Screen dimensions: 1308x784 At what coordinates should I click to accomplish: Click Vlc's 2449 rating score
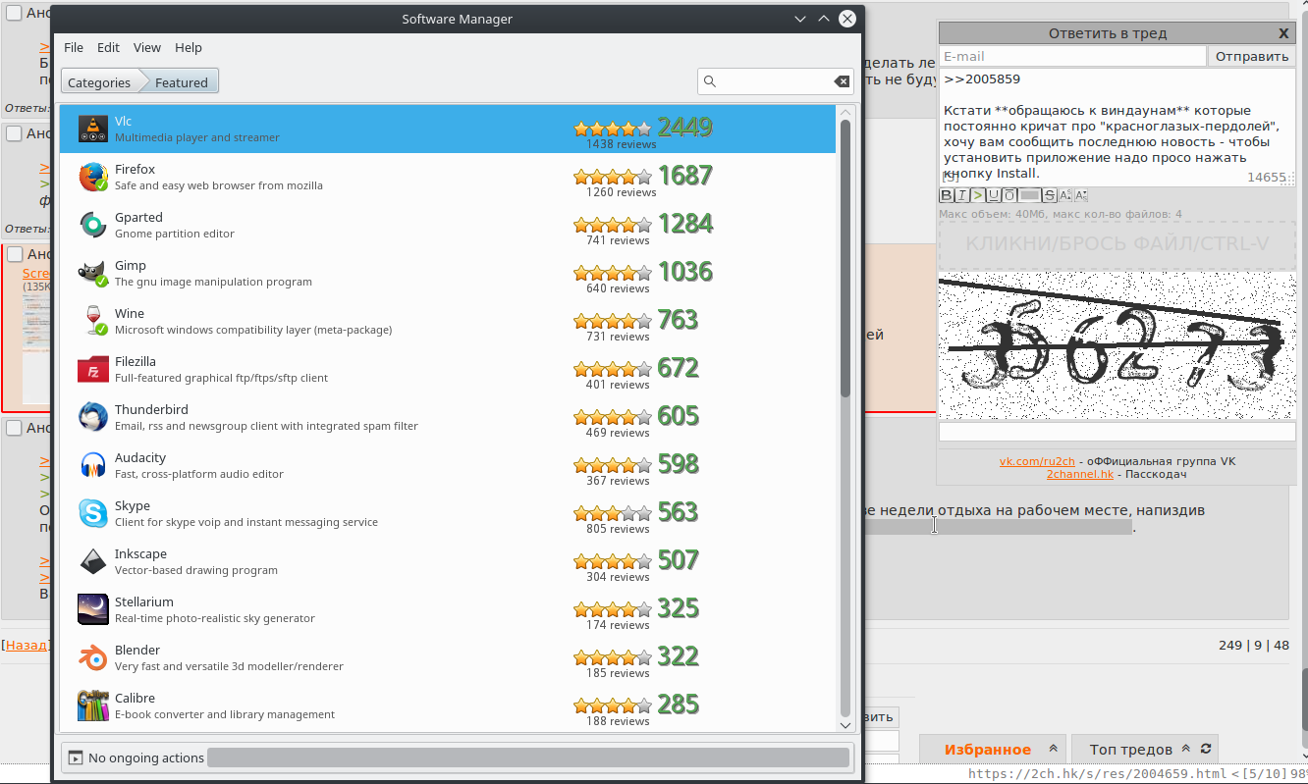(x=685, y=128)
